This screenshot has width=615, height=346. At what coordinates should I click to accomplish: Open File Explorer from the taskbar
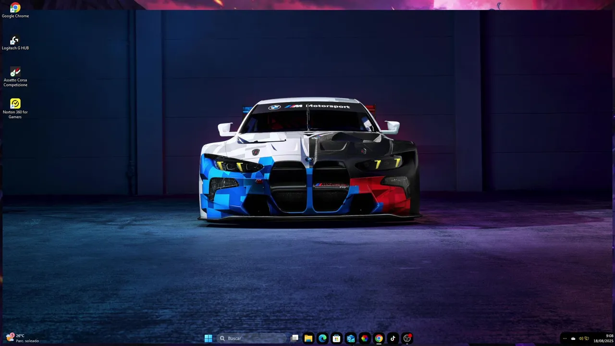(x=308, y=338)
